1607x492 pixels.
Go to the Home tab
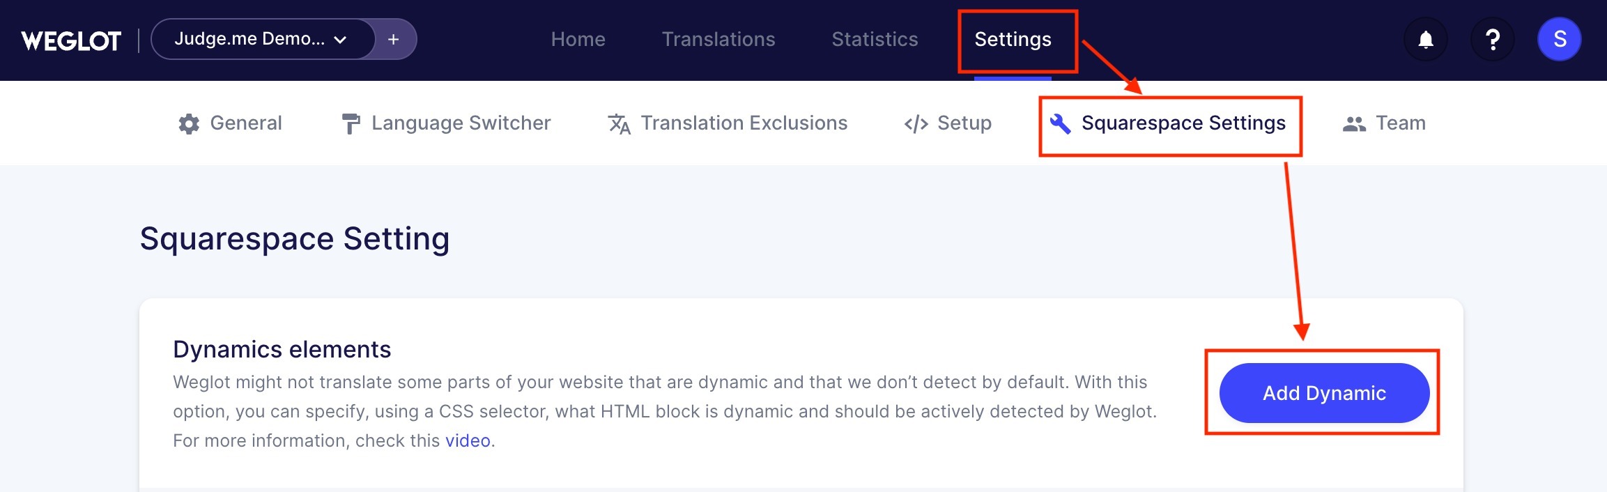(578, 40)
